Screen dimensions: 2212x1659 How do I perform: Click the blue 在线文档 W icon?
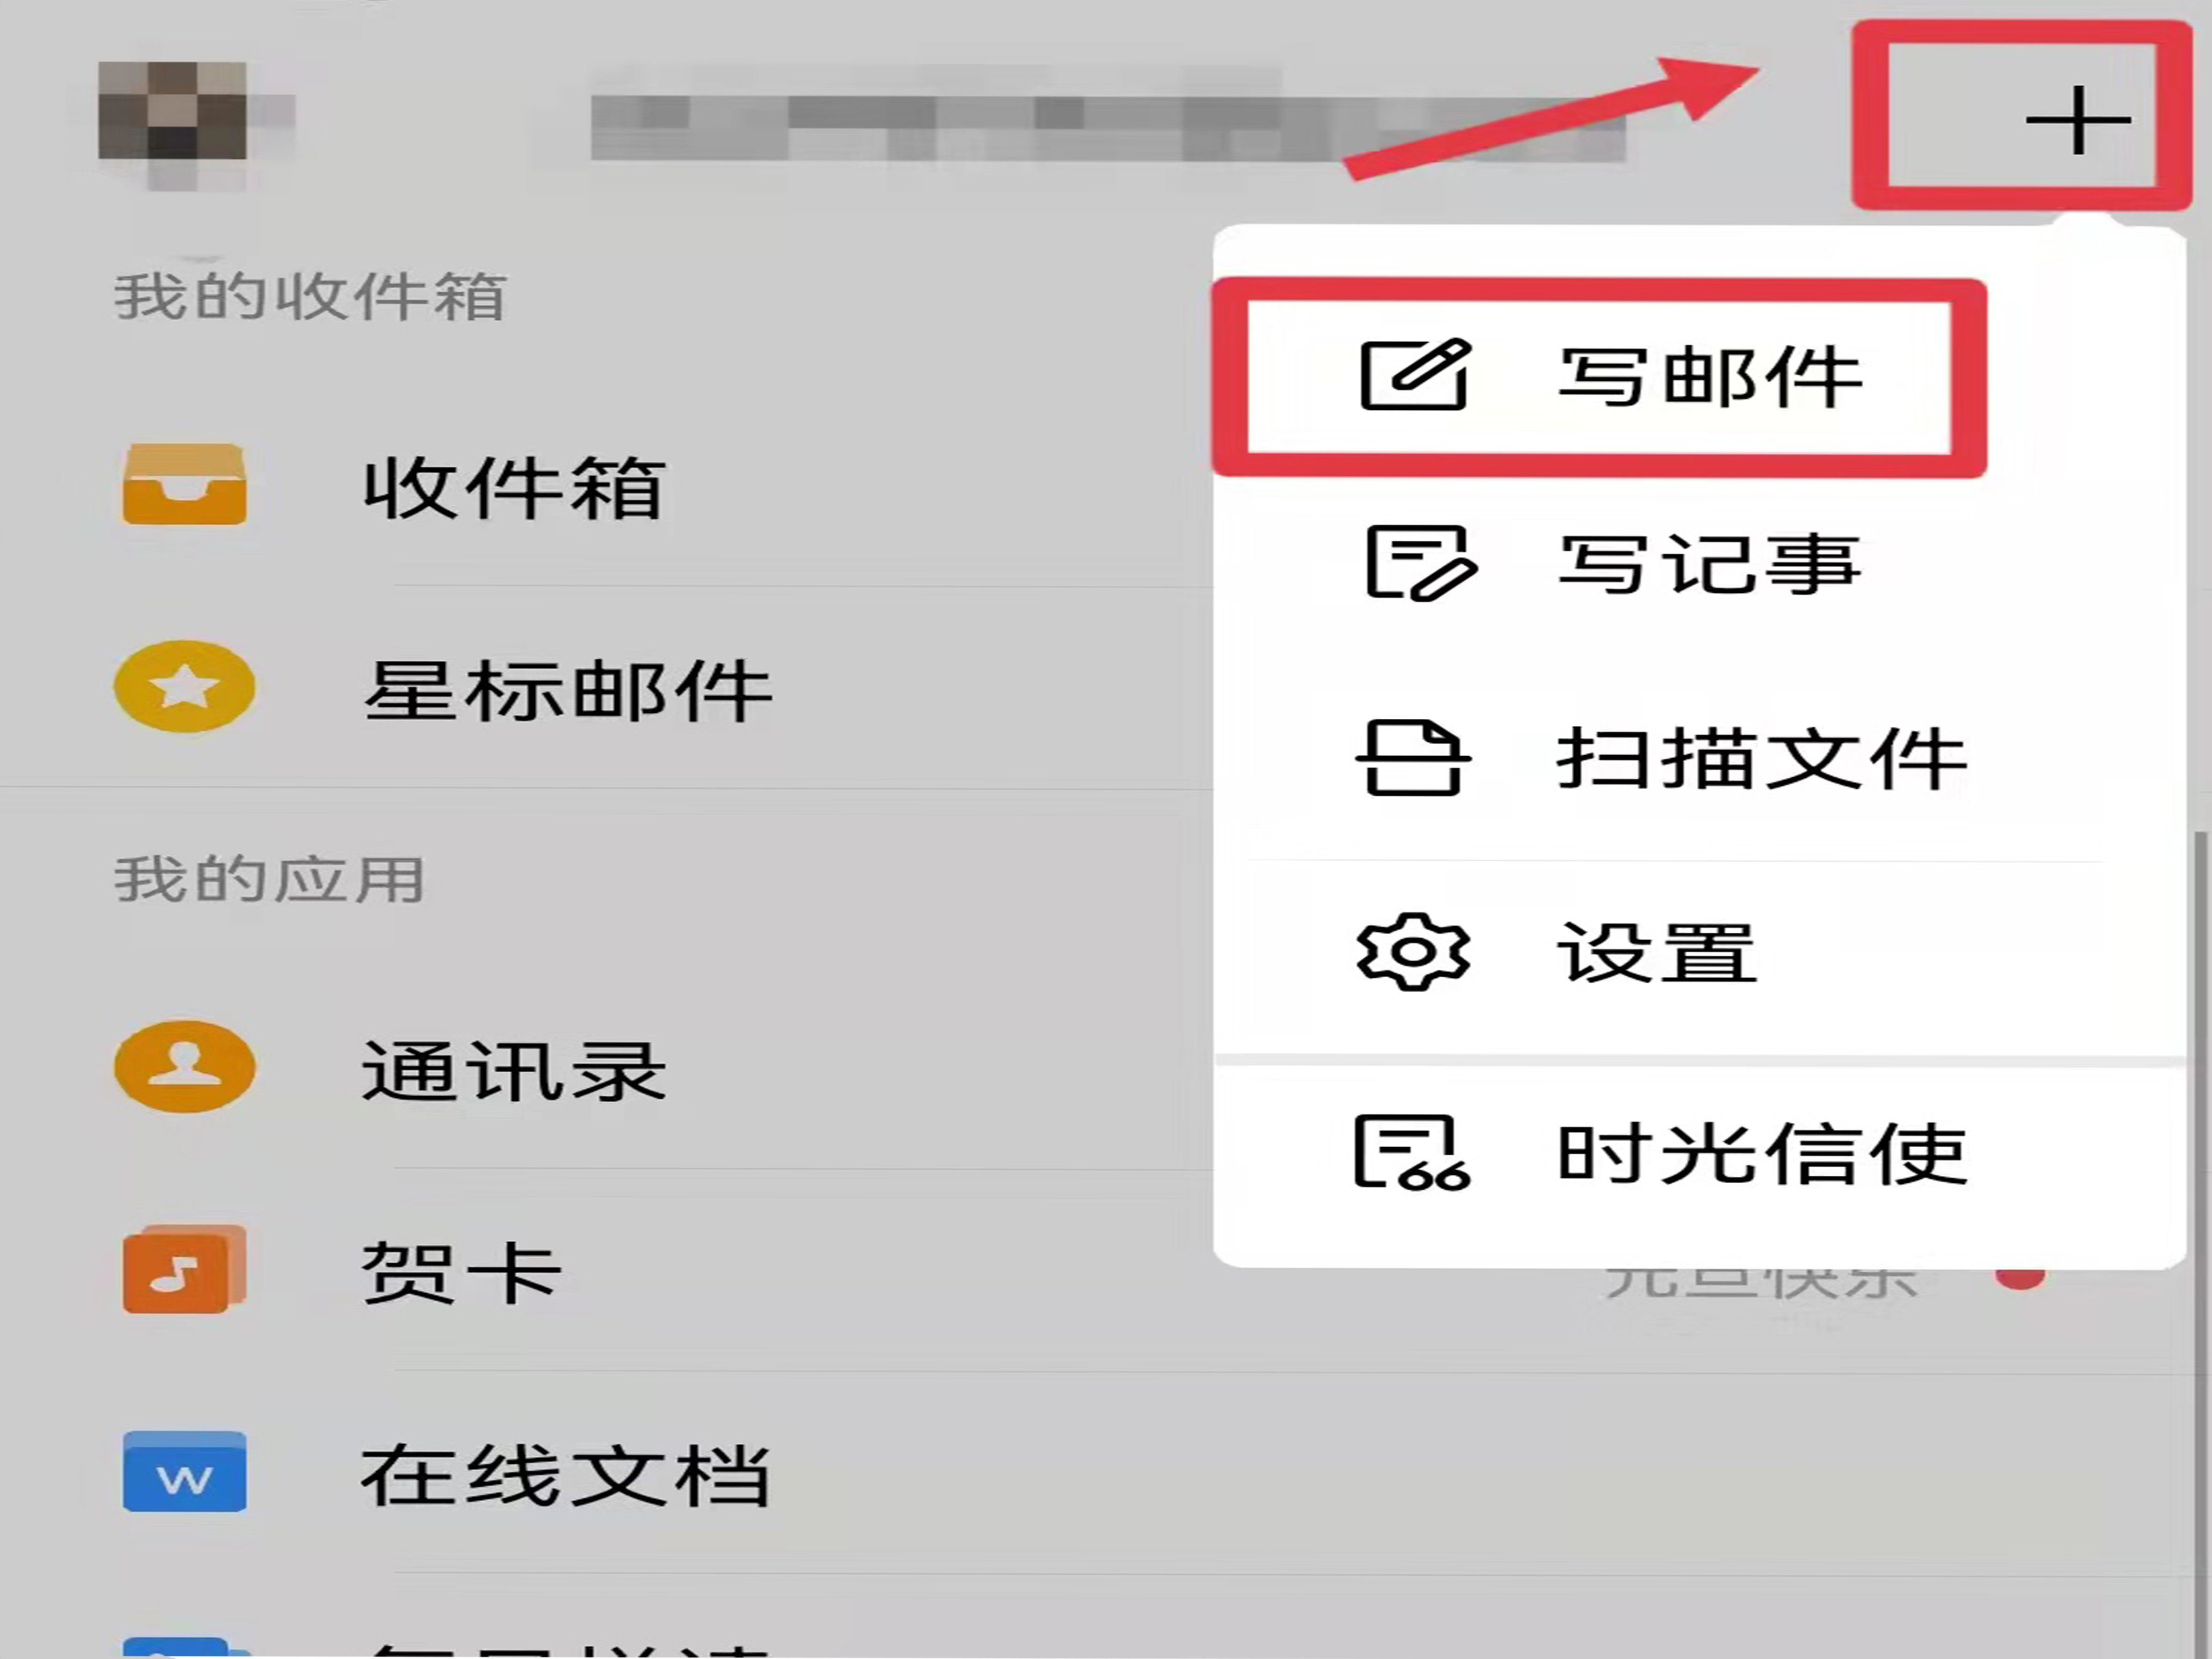[x=184, y=1472]
